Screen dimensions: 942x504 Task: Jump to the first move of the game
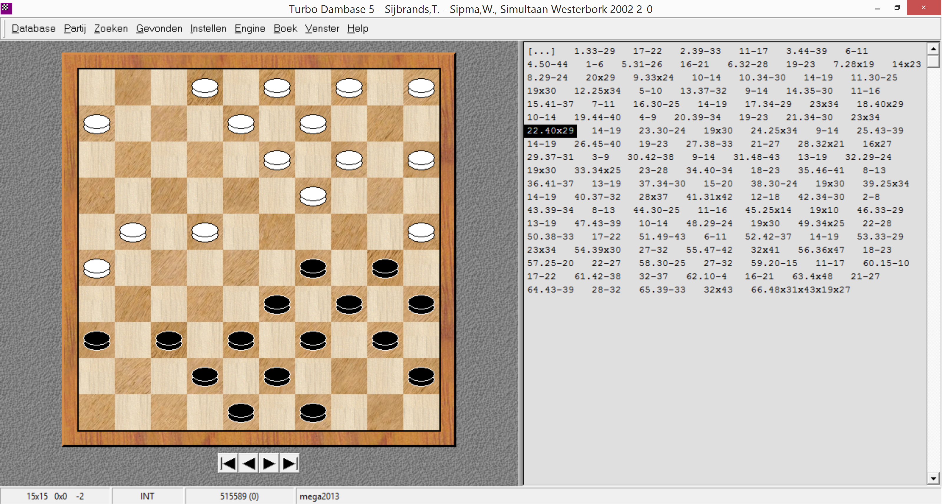point(228,464)
